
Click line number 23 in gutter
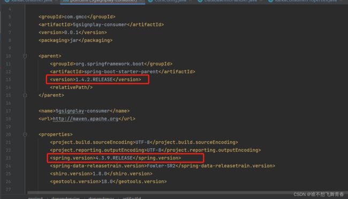click(x=8, y=158)
